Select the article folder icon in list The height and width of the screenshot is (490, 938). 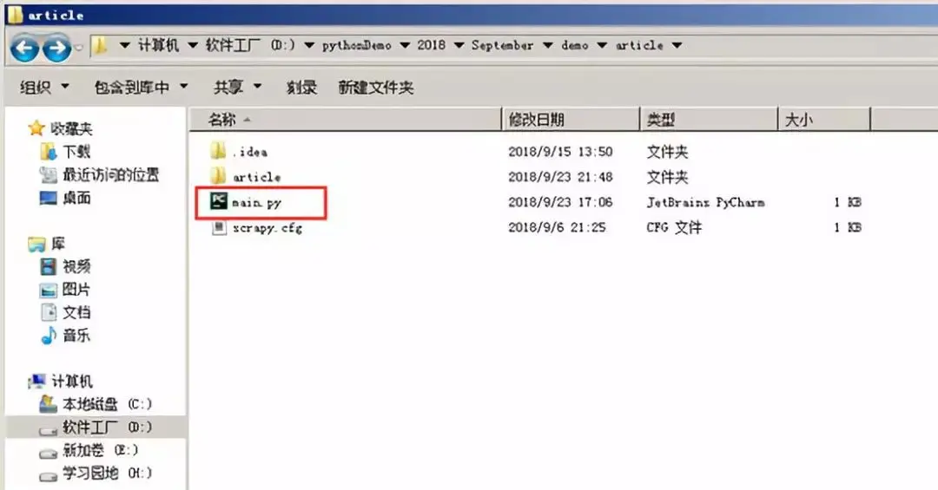(x=218, y=176)
